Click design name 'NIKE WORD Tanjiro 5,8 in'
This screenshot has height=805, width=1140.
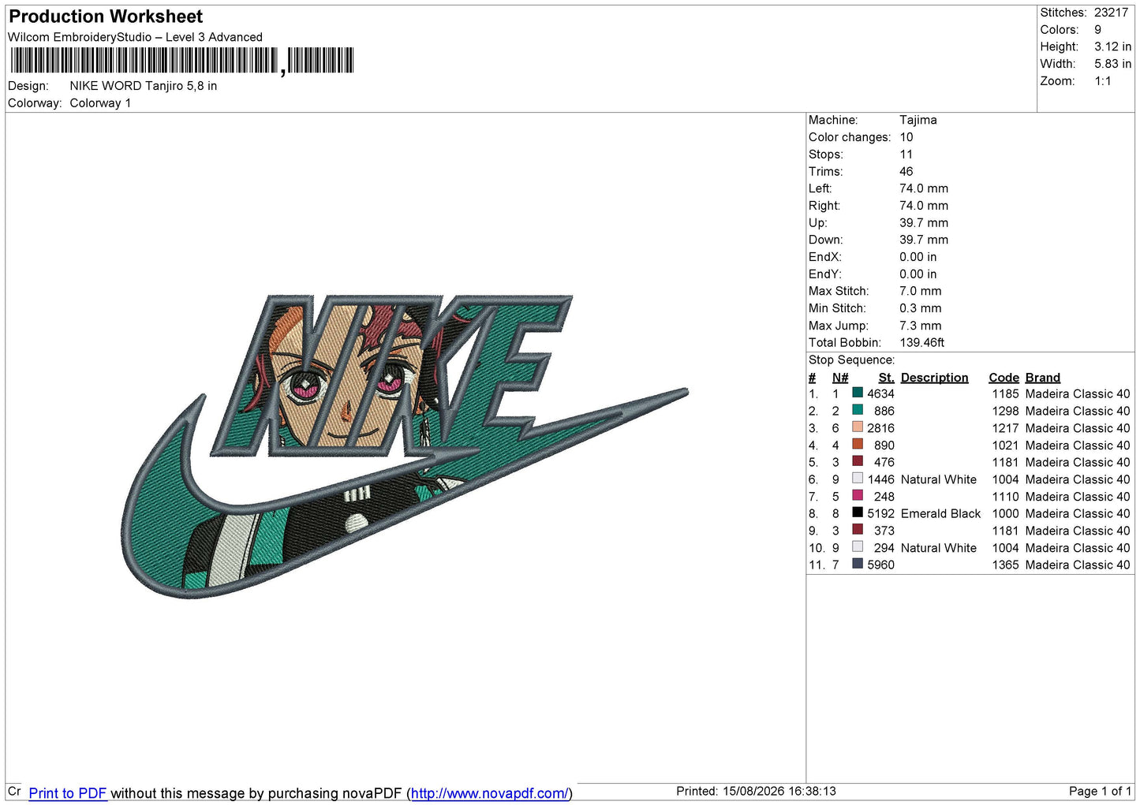click(x=144, y=86)
